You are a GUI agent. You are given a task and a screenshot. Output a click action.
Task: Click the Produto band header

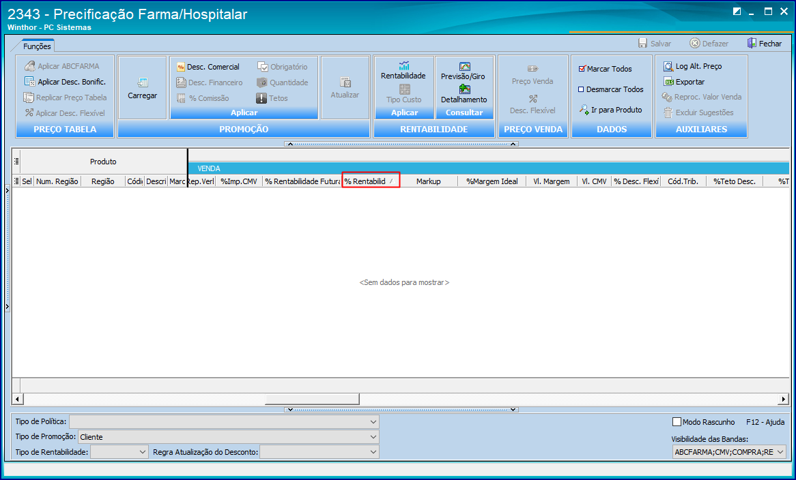click(103, 161)
